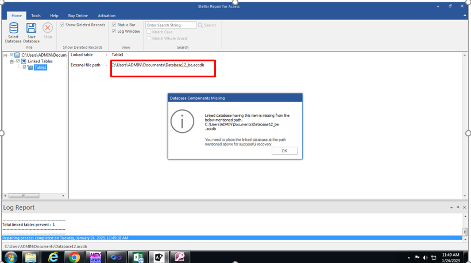
Task: Click tree pane scroll right arrow
Action: coord(63,195)
